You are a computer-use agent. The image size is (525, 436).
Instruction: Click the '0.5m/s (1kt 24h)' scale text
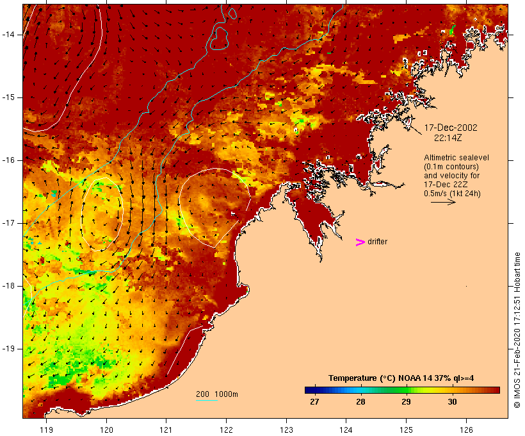(452, 194)
